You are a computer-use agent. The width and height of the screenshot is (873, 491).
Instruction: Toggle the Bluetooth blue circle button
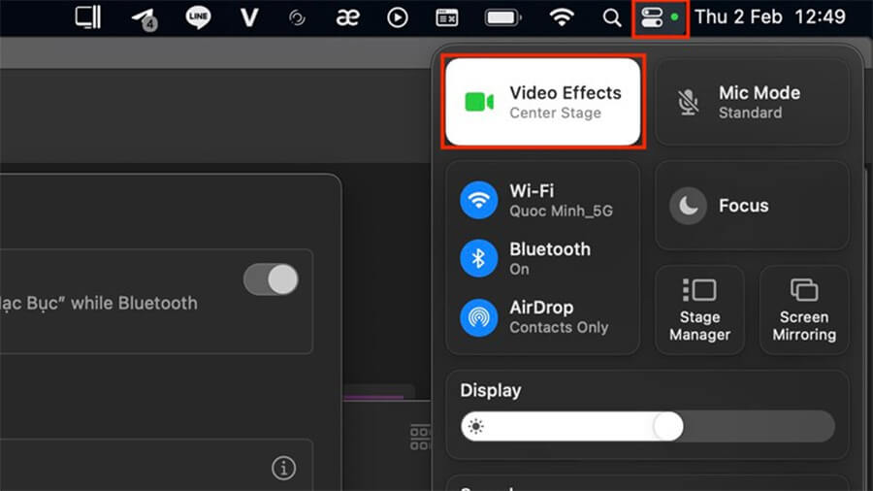pyautogui.click(x=479, y=258)
